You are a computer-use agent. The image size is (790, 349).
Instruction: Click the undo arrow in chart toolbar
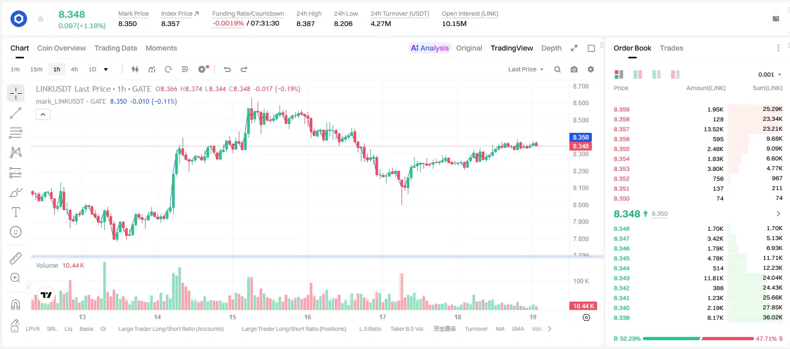coord(227,69)
